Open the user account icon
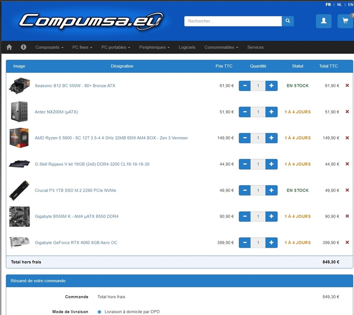This screenshot has width=354, height=315. (x=323, y=21)
